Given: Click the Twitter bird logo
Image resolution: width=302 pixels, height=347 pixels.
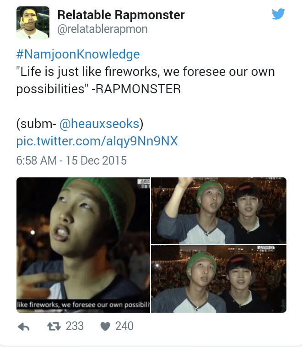Looking at the screenshot, I should (278, 14).
